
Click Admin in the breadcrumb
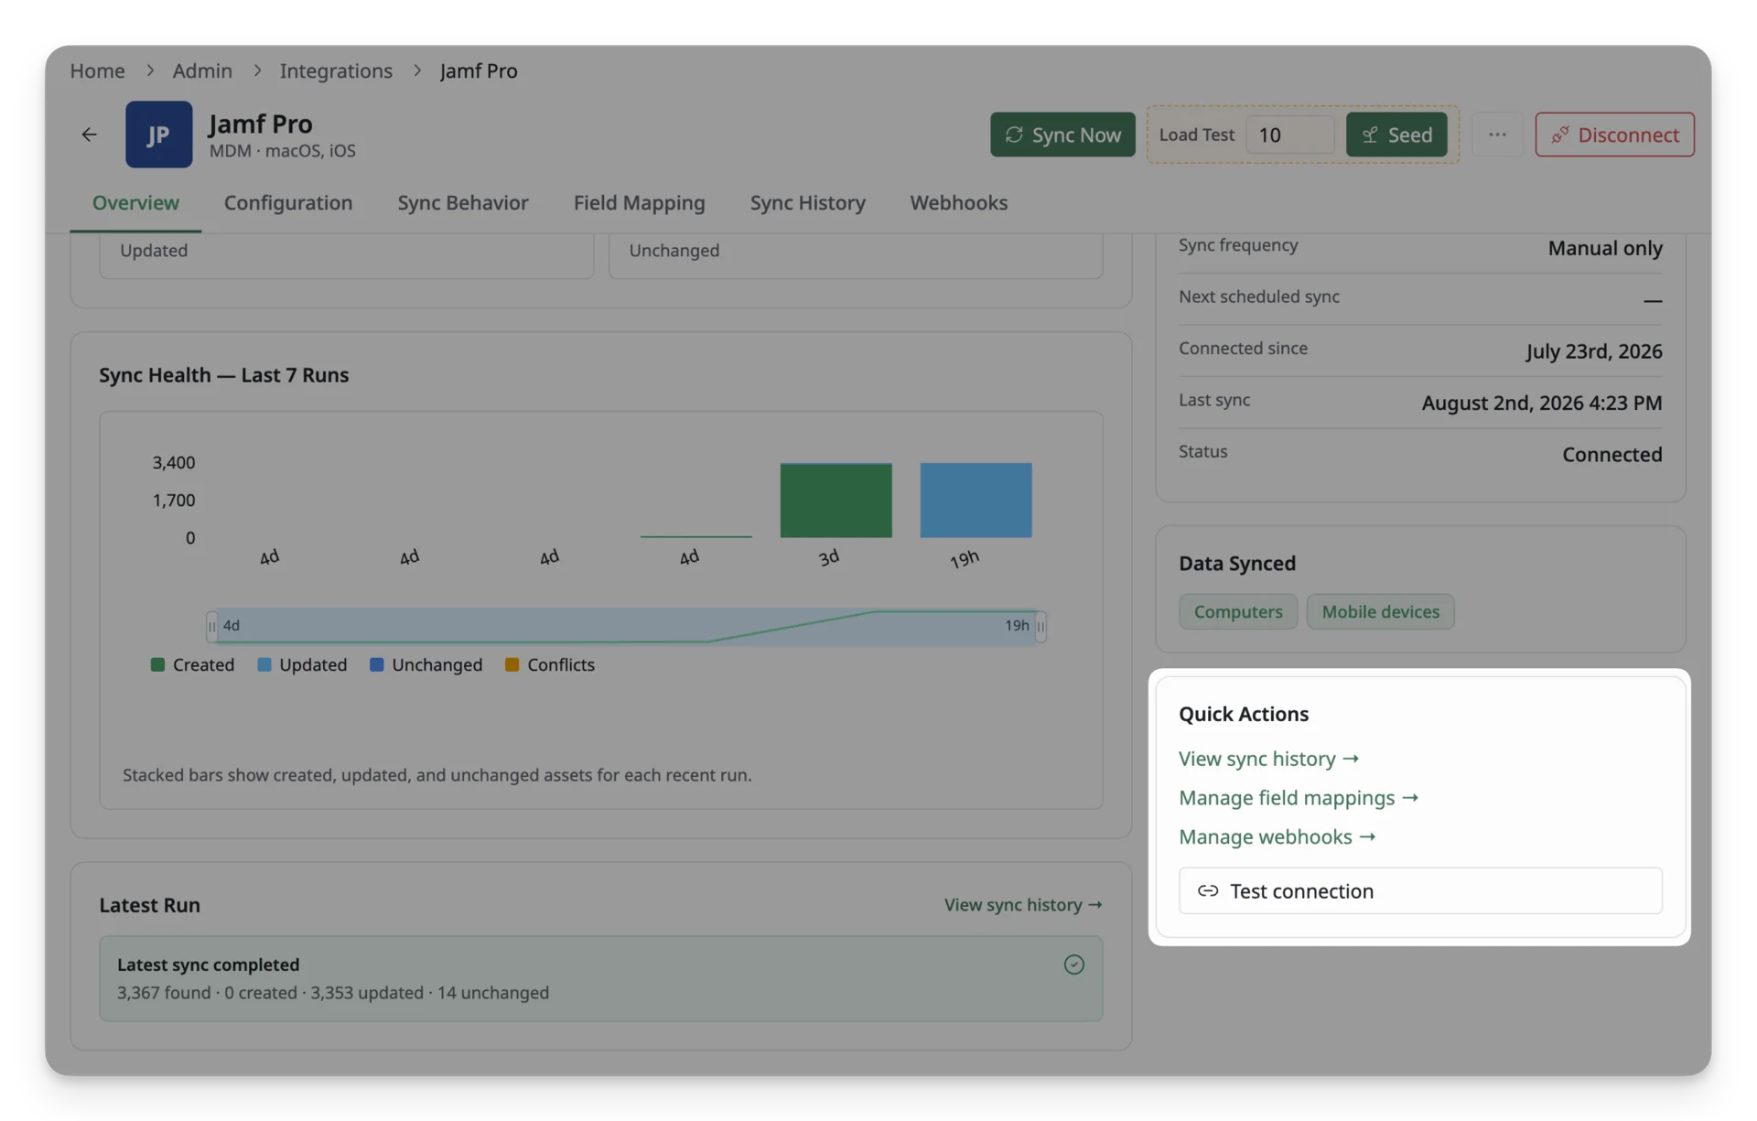point(202,70)
